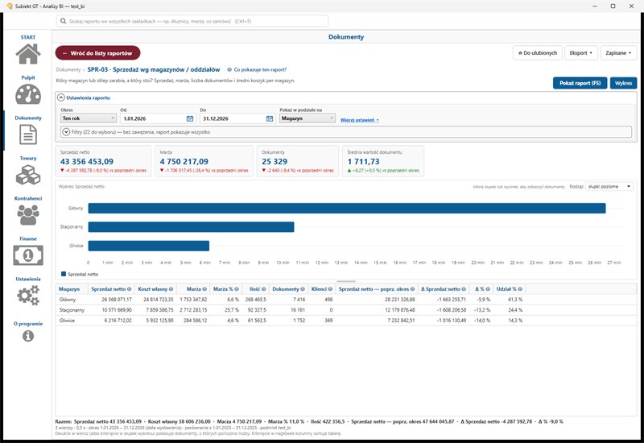The width and height of the screenshot is (644, 443).
Task: Click info icon next to Dokumenty column header
Action: (x=303, y=289)
